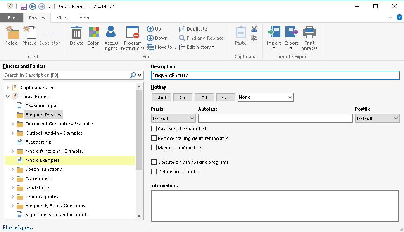Open the Prefix dropdown
Image resolution: width=404 pixels, height=232 pixels.
pos(173,118)
